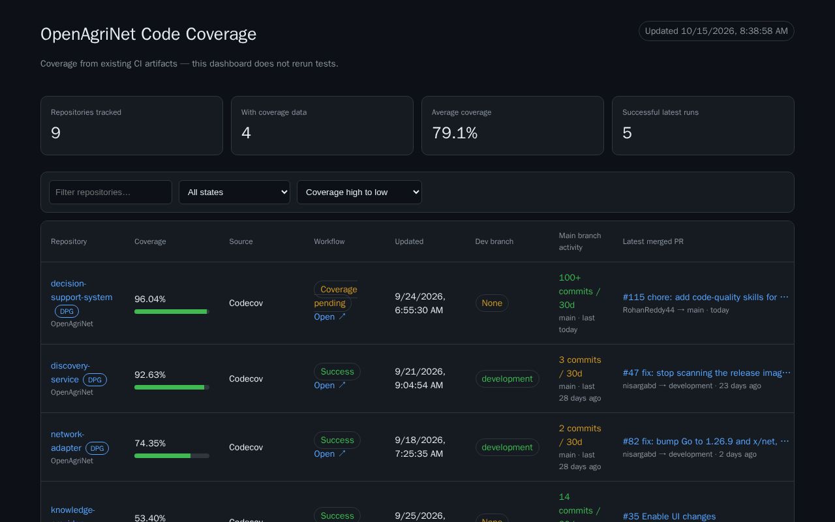This screenshot has width=835, height=522.
Task: Click the Updated 10/15/2026 timestamp pill
Action: click(716, 31)
